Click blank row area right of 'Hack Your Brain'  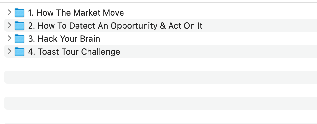click(208, 38)
